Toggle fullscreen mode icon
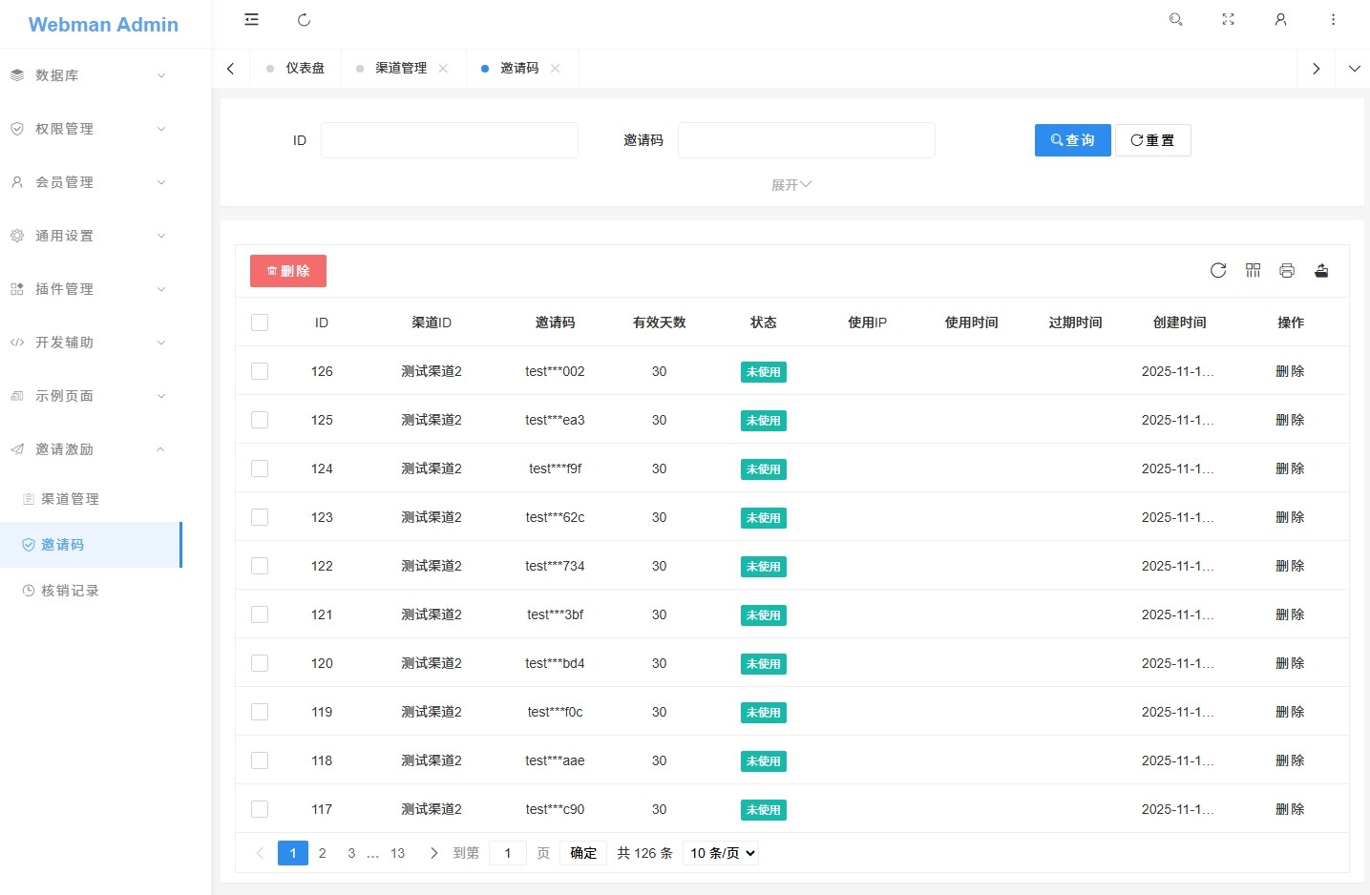Image resolution: width=1370 pixels, height=895 pixels. click(1228, 20)
